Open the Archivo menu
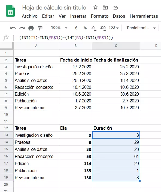Screen dimensions: 161x192 (x=30, y=16)
